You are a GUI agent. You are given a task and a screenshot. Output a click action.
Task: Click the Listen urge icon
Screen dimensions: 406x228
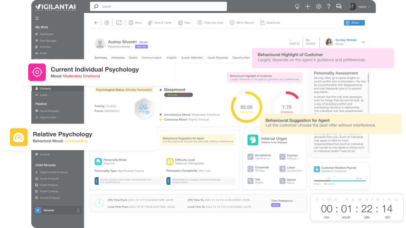click(x=282, y=169)
